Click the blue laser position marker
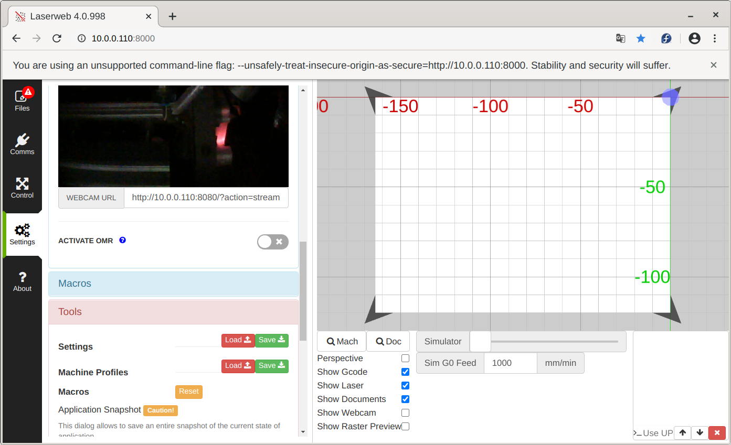The width and height of the screenshot is (731, 445). (x=670, y=97)
